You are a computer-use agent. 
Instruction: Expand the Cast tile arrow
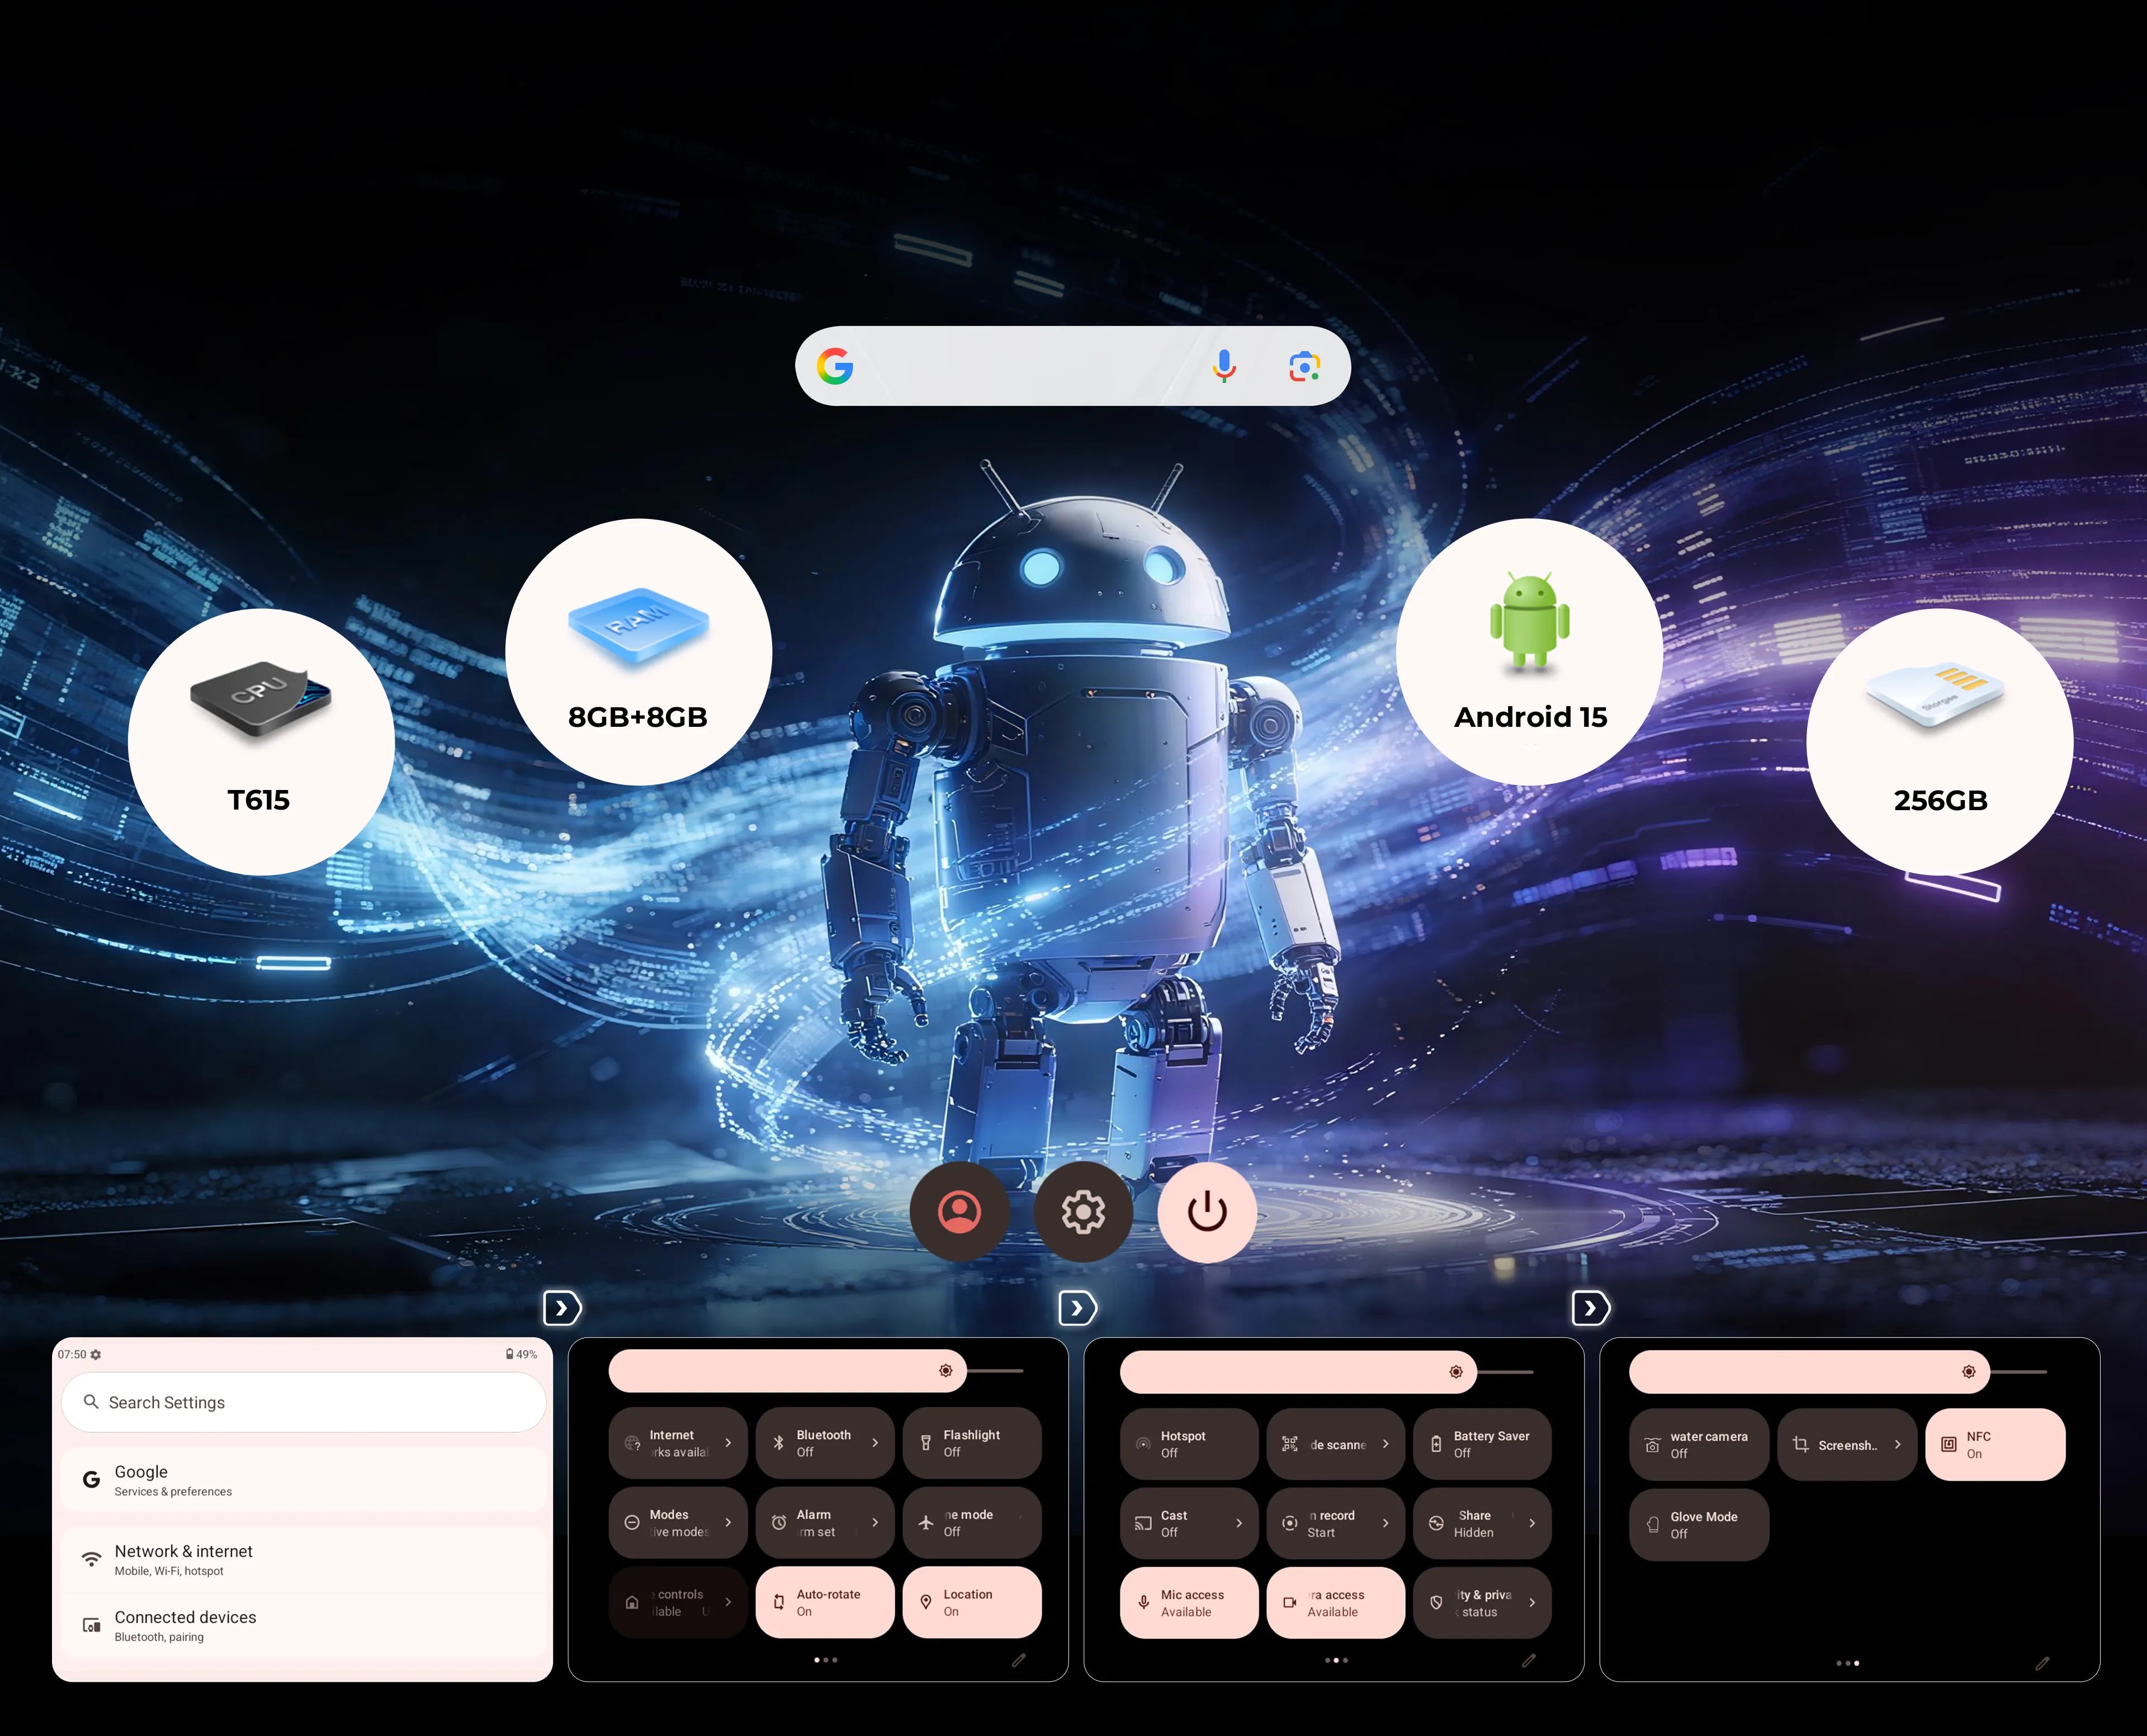[1239, 1523]
